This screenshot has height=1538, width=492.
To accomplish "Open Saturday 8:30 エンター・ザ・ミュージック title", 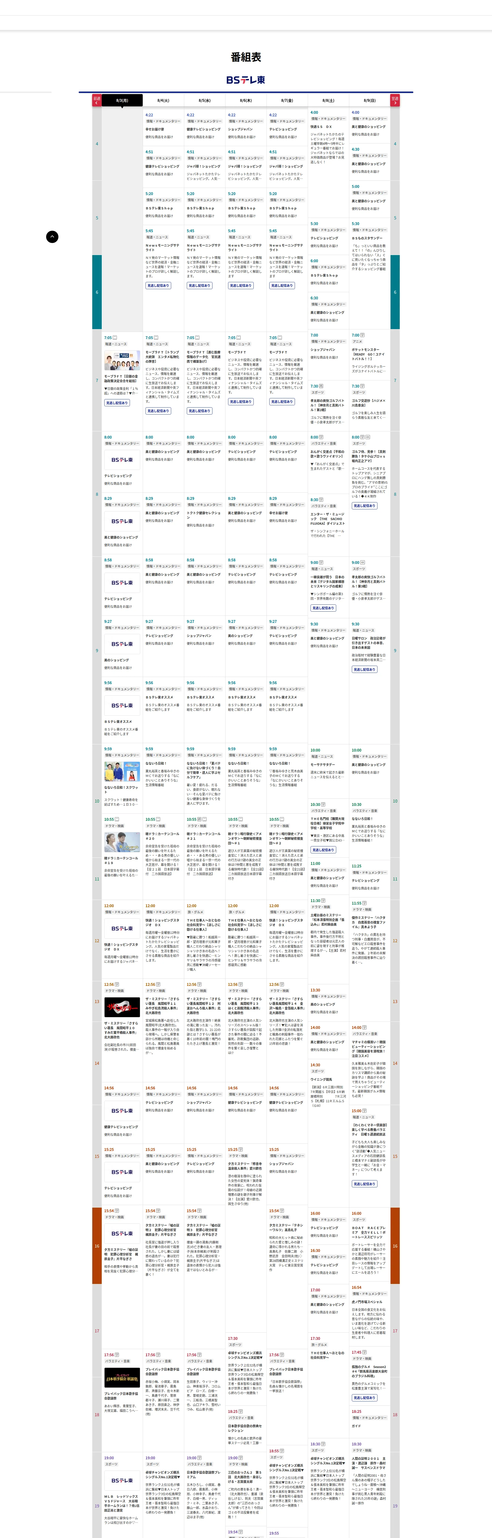I will (x=327, y=519).
